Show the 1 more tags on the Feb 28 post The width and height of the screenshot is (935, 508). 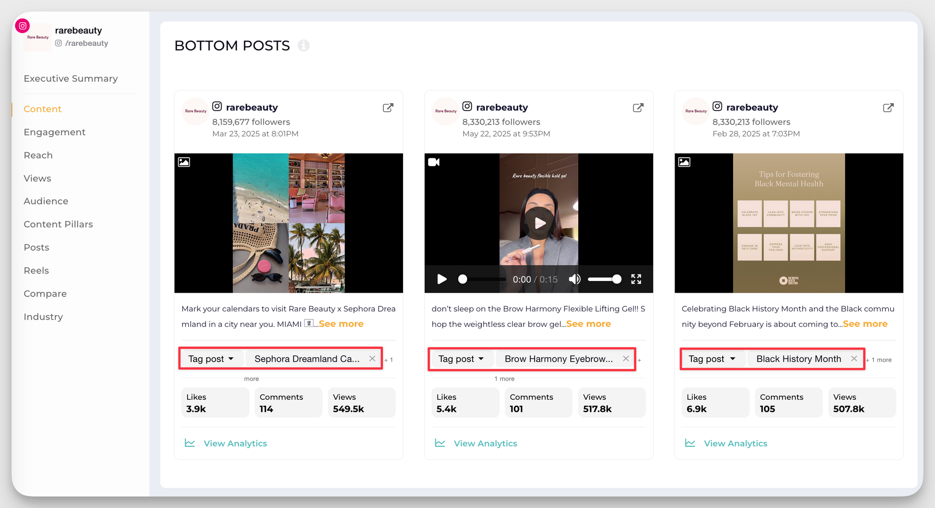click(x=879, y=360)
